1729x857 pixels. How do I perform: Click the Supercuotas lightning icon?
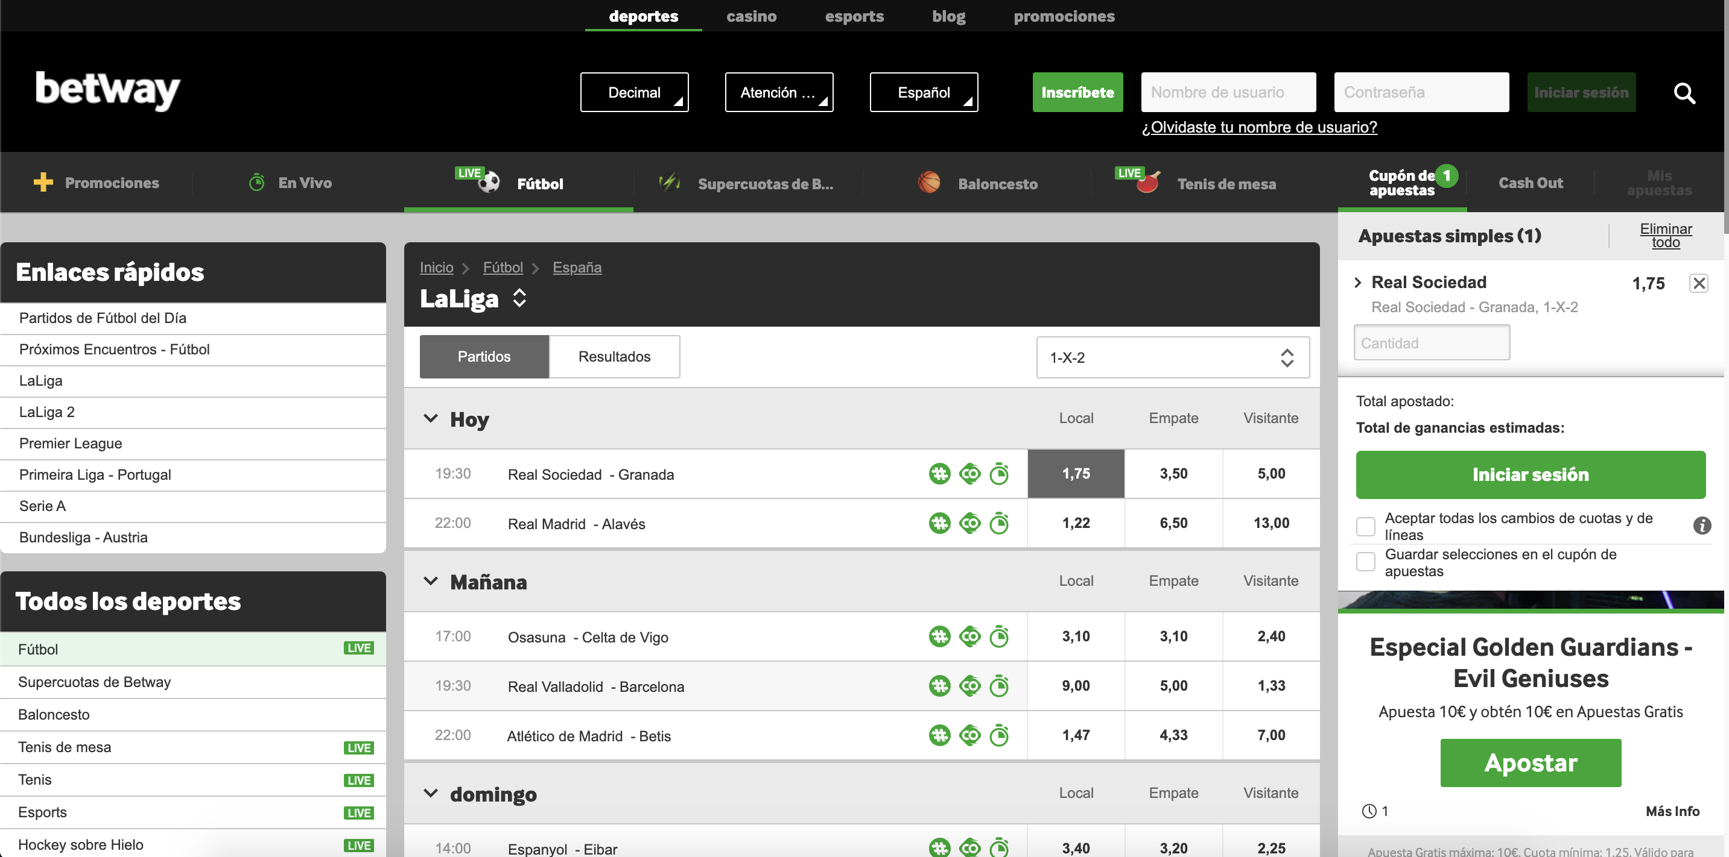(669, 182)
